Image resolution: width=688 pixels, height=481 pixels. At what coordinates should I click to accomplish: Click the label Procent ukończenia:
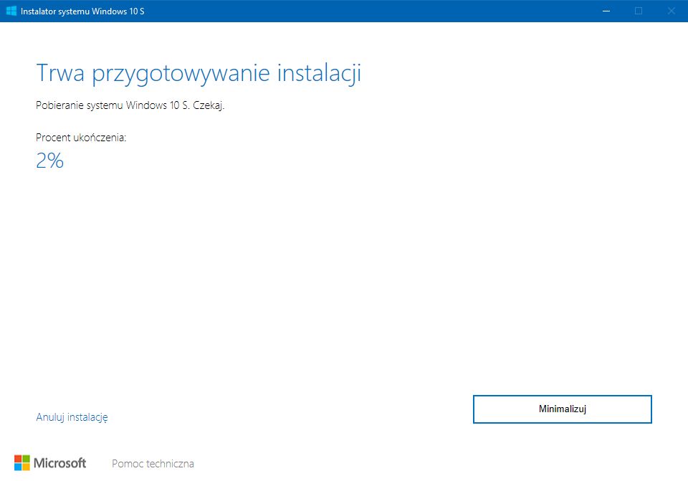click(81, 138)
